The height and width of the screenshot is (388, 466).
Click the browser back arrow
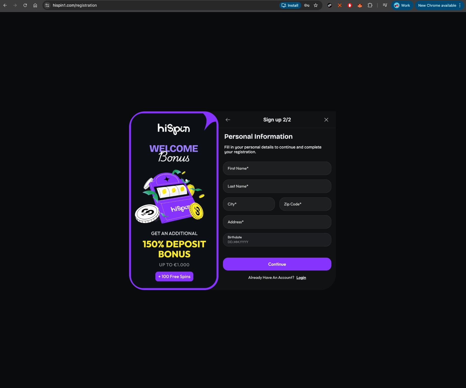[5, 5]
